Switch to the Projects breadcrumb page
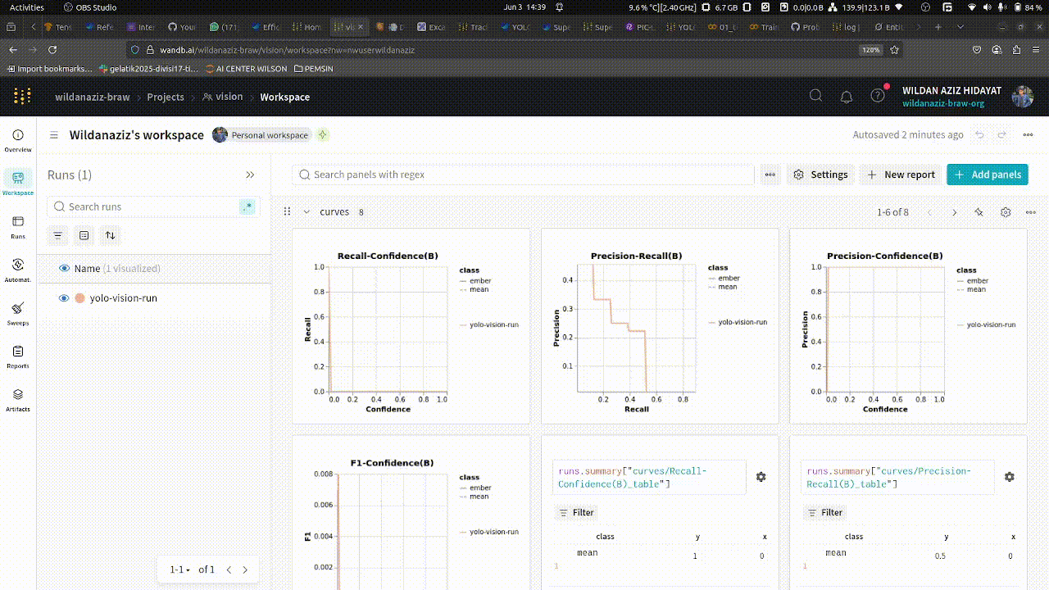 (166, 97)
